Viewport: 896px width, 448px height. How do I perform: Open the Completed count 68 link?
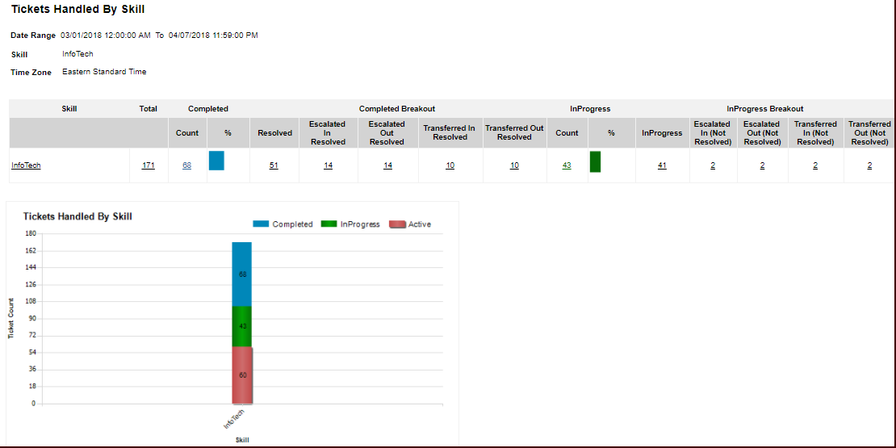pos(187,165)
